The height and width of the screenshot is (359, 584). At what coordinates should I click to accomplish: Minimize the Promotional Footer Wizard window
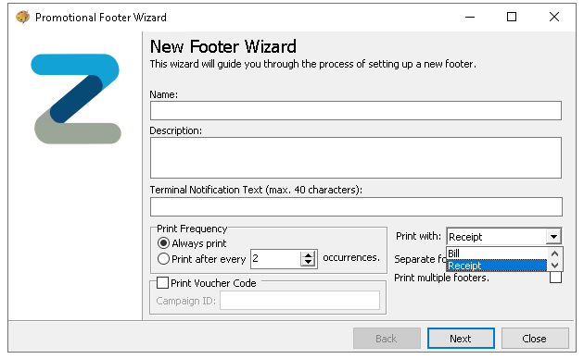(470, 17)
